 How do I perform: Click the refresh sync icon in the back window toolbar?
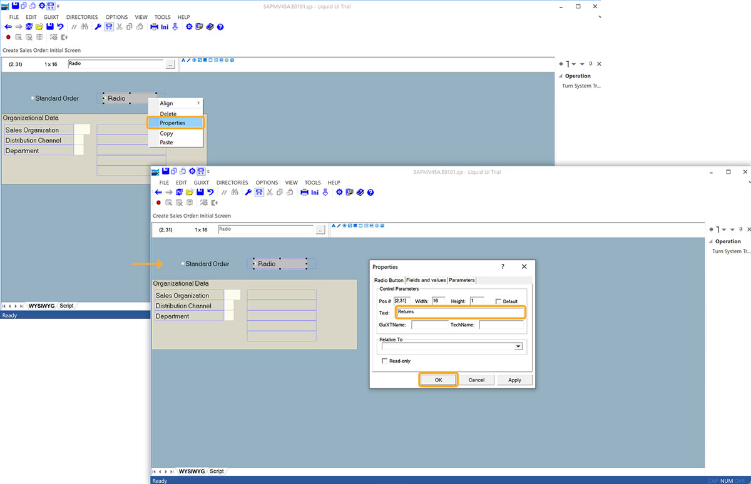click(29, 27)
